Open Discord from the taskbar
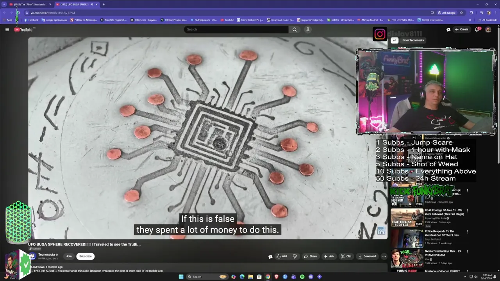The width and height of the screenshot is (500, 281). coord(311,277)
